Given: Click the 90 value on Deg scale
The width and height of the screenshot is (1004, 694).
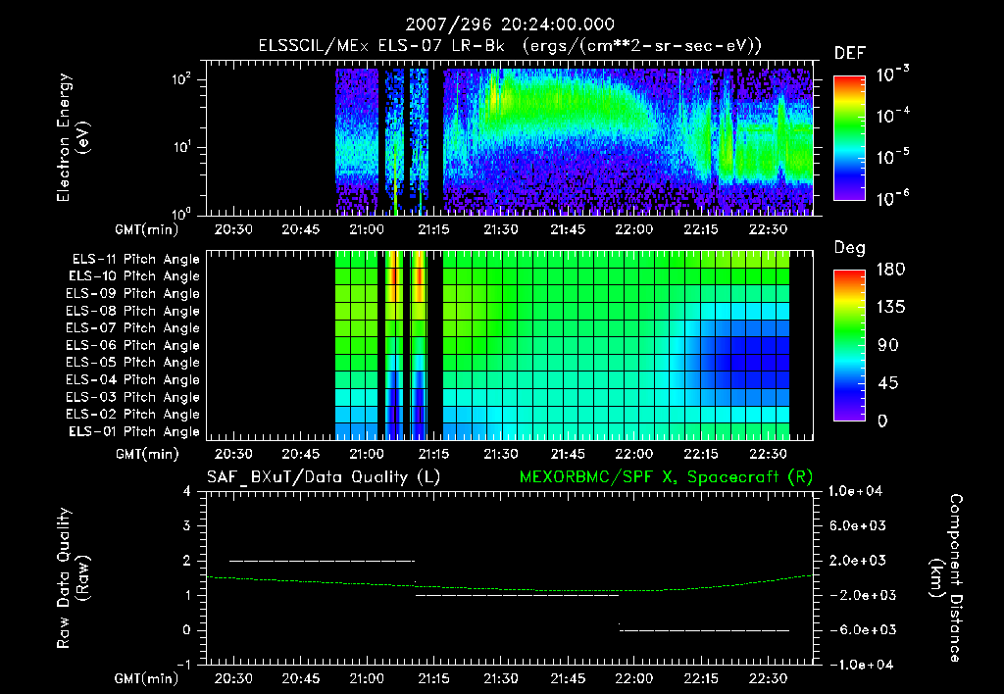Looking at the screenshot, I should click(x=888, y=346).
